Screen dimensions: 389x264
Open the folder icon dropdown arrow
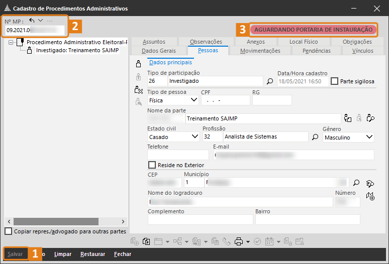click(167, 242)
